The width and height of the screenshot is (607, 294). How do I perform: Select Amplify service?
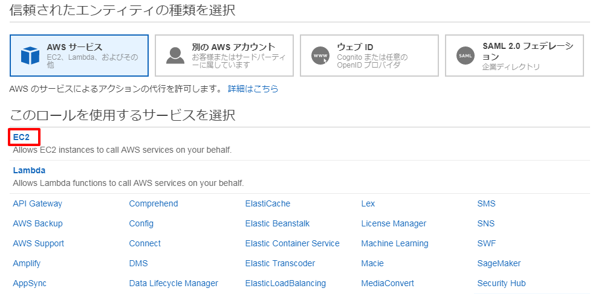(x=27, y=263)
